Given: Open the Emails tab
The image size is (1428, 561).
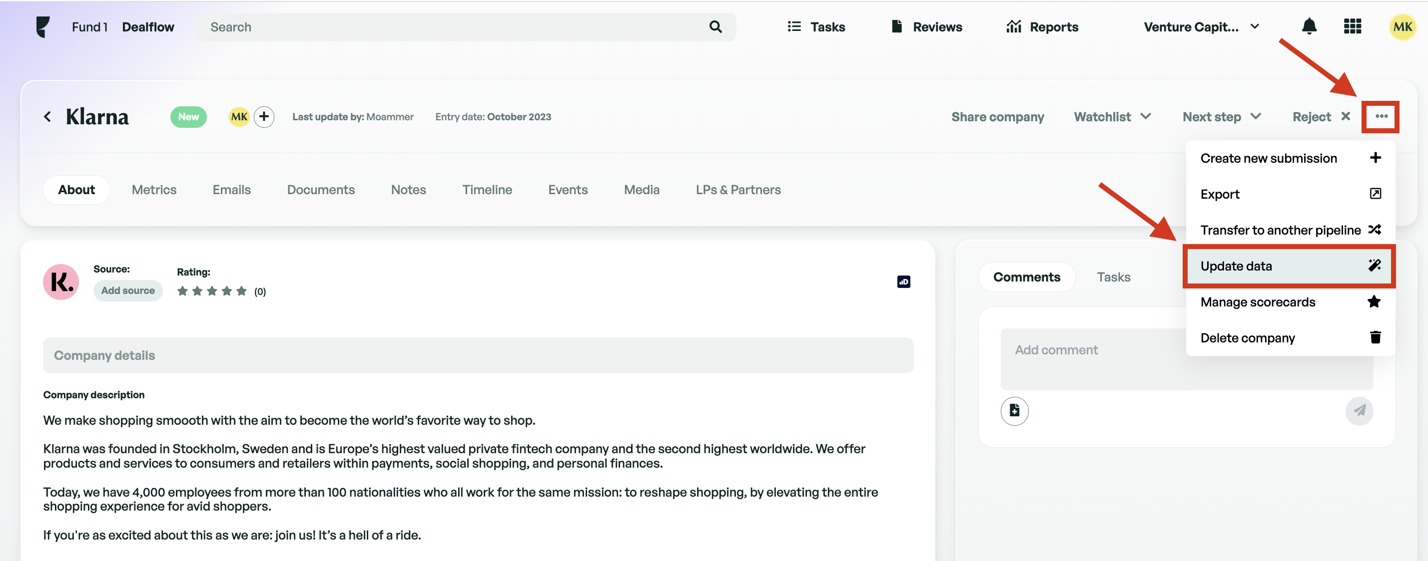Looking at the screenshot, I should pyautogui.click(x=232, y=189).
